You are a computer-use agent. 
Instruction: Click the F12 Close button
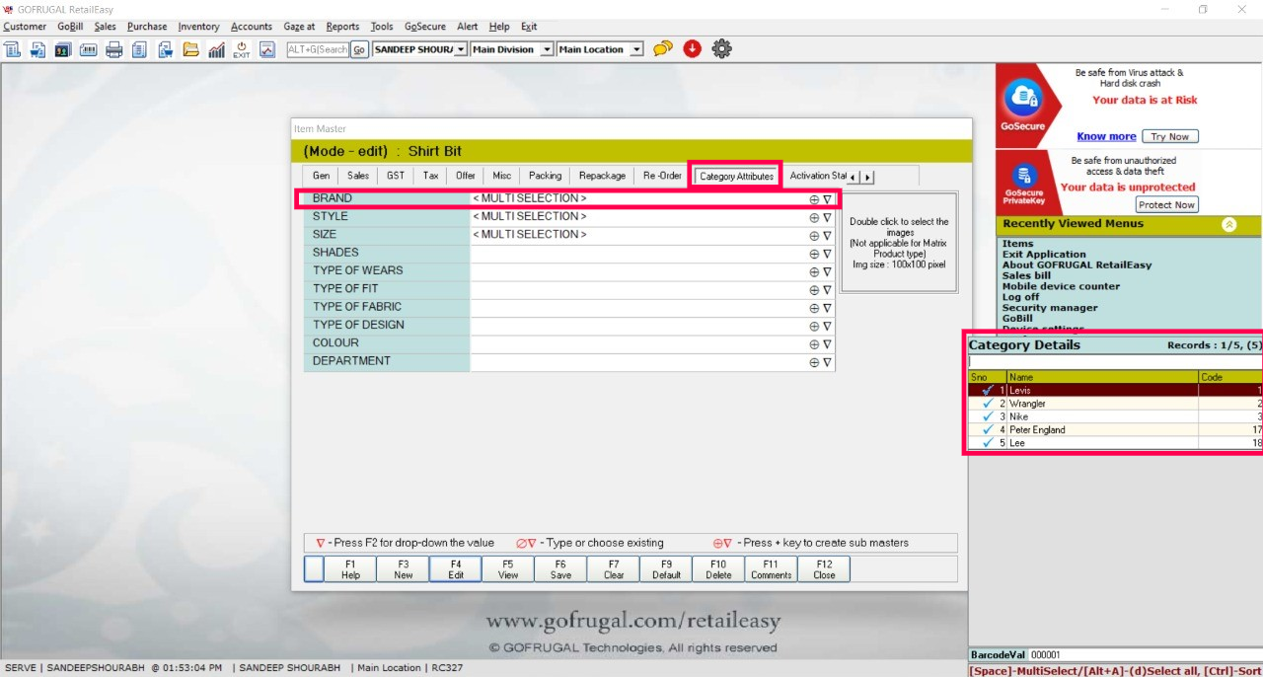(x=824, y=569)
